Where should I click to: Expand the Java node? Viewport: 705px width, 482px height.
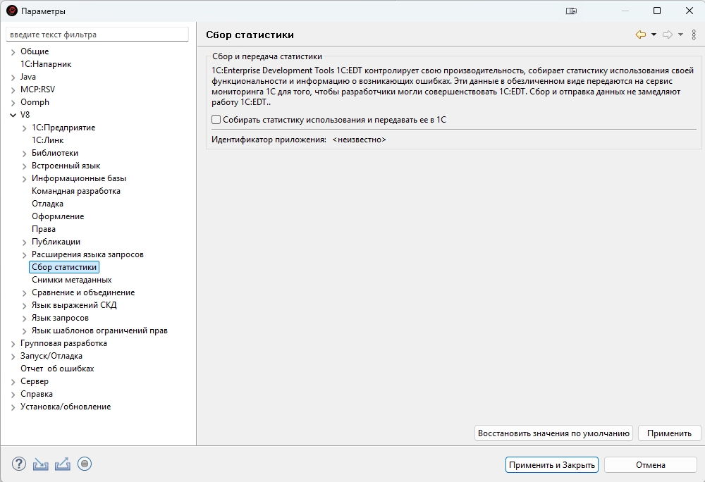coord(13,78)
